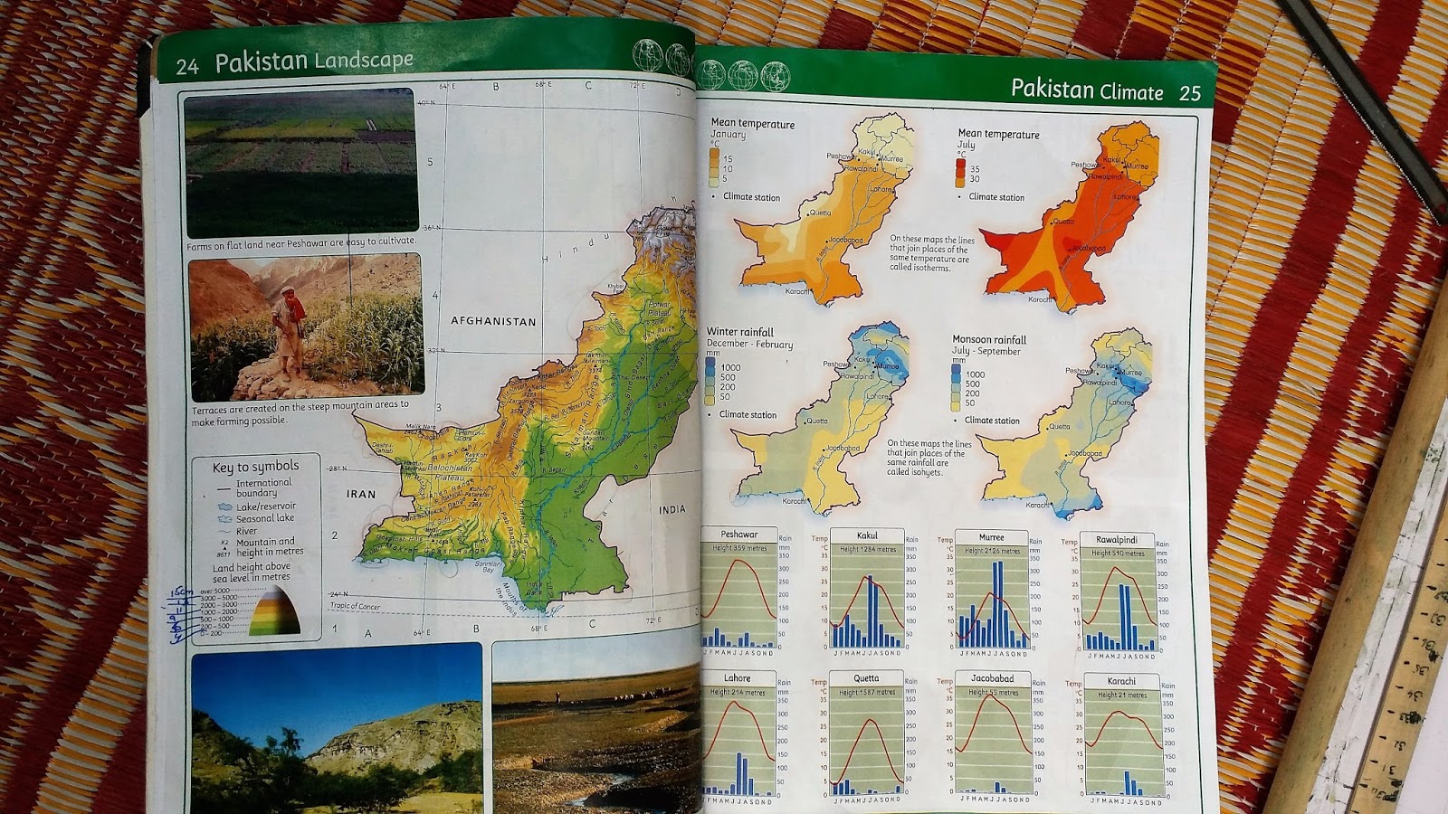Click the International boundary symbol
This screenshot has width=1448, height=814.
[x=224, y=487]
